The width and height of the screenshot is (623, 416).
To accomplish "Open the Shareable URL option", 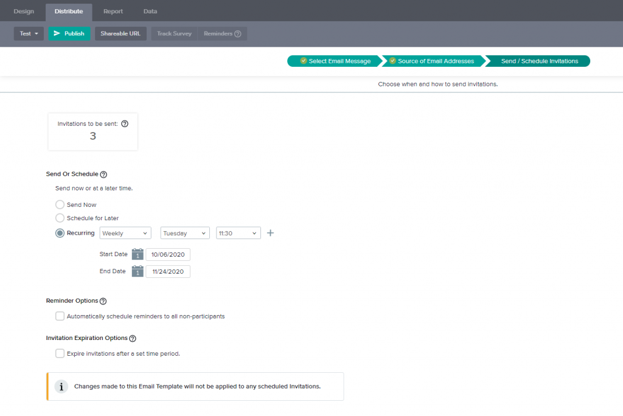I will point(120,33).
